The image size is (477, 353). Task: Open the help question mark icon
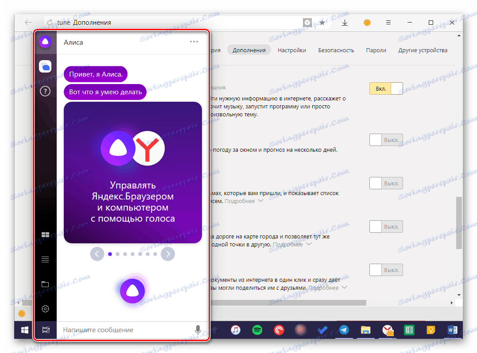tap(45, 91)
